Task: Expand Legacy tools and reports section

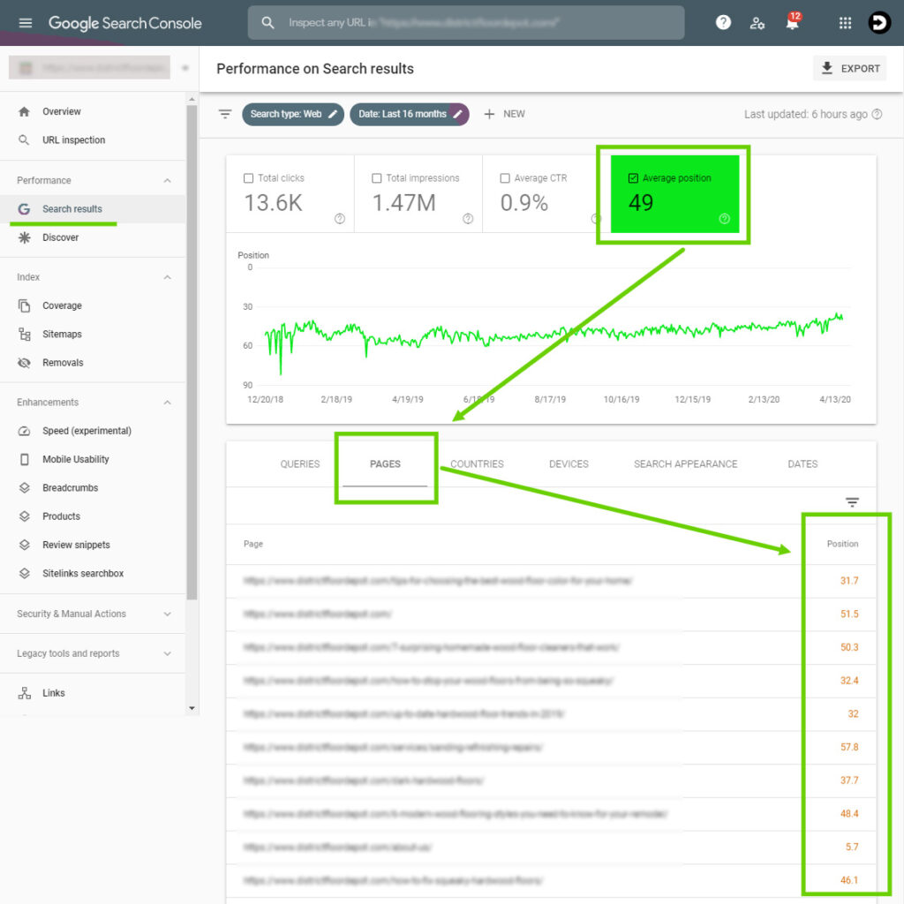Action: click(167, 654)
